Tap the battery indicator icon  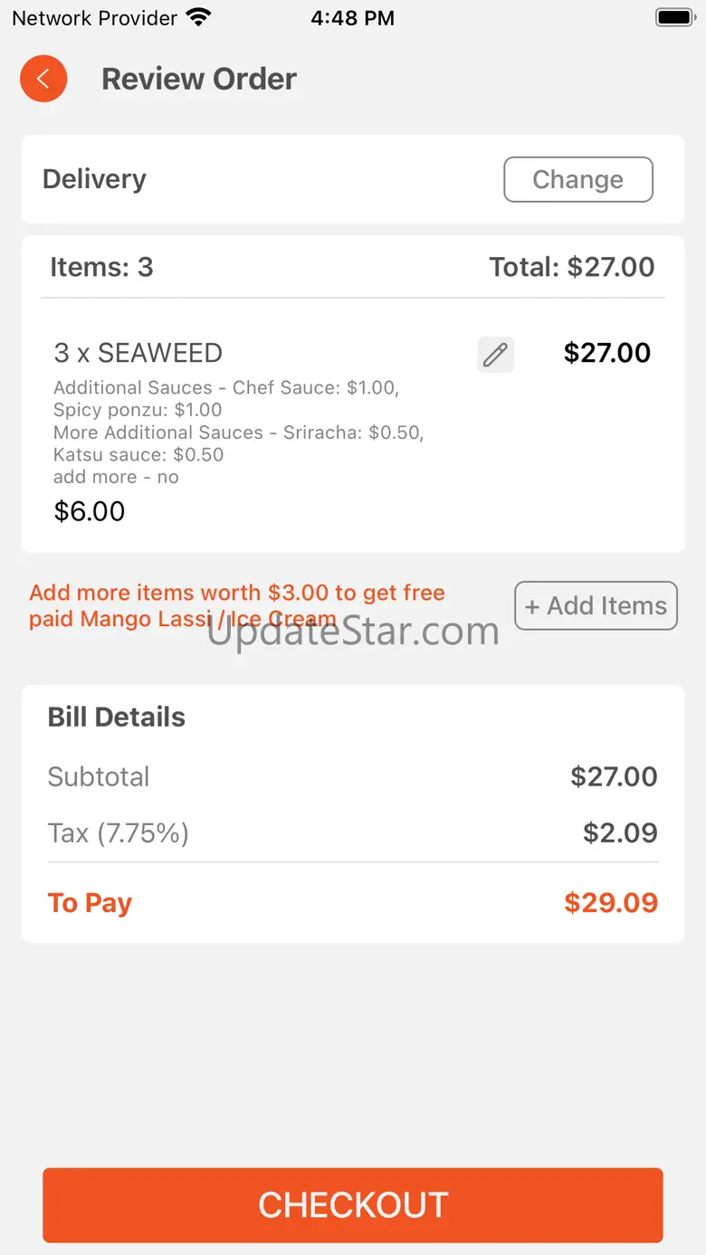pos(674,17)
